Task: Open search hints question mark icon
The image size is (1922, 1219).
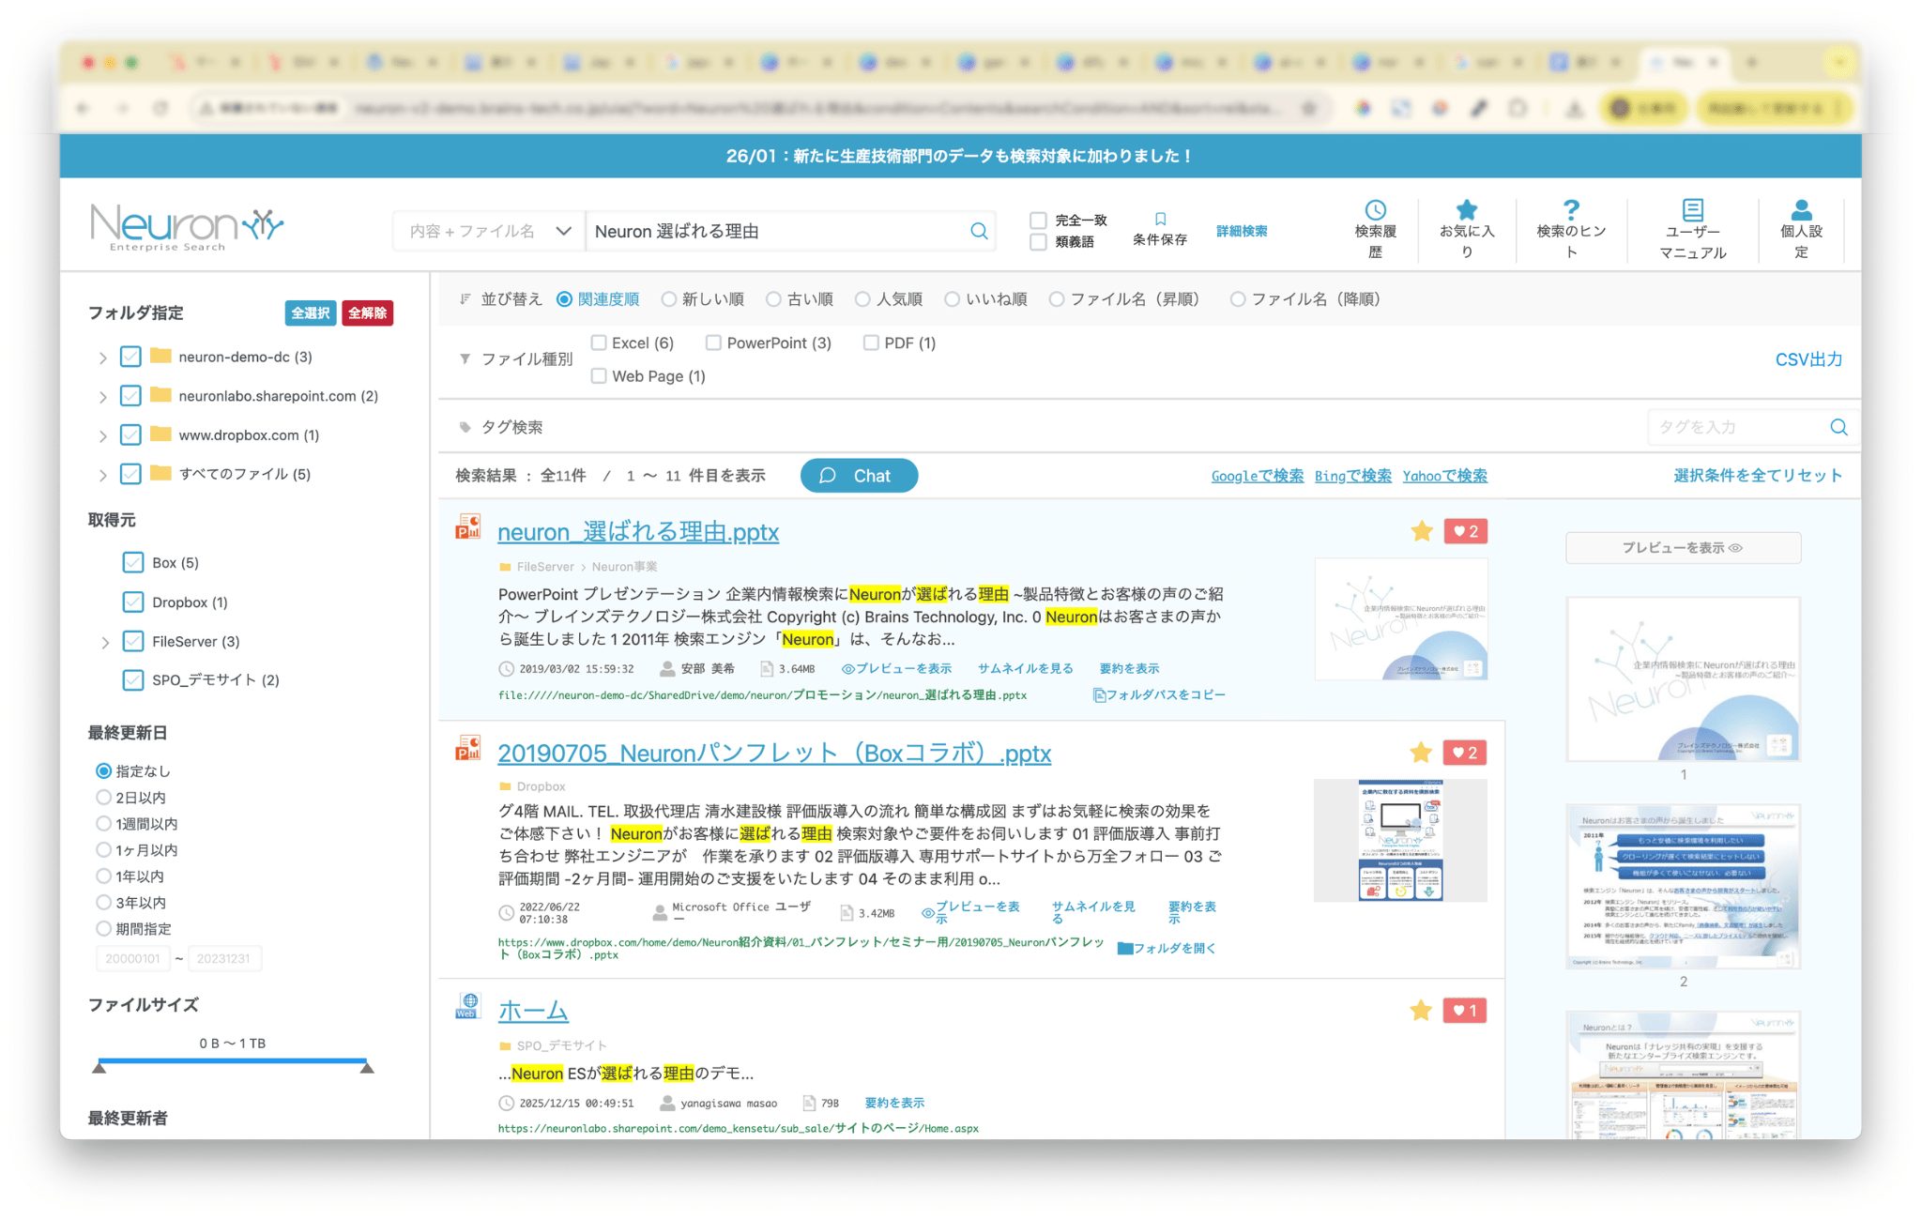Action: pos(1571,210)
